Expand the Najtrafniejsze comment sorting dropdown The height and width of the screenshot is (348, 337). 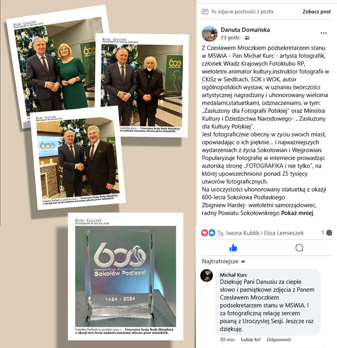coord(224,262)
